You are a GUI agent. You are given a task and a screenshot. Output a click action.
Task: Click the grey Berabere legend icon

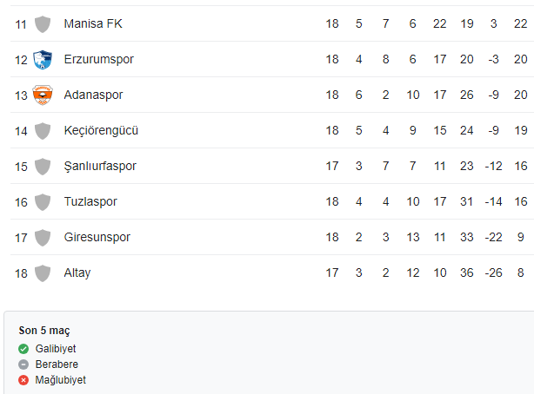[23, 364]
